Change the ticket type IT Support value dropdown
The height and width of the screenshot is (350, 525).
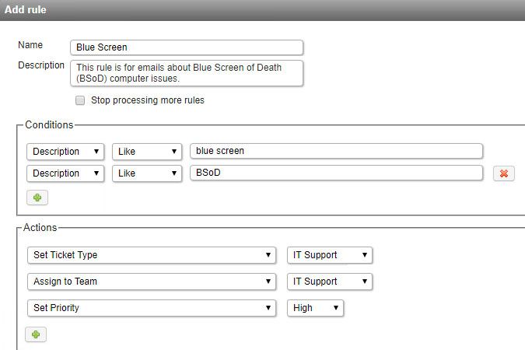(x=330, y=255)
